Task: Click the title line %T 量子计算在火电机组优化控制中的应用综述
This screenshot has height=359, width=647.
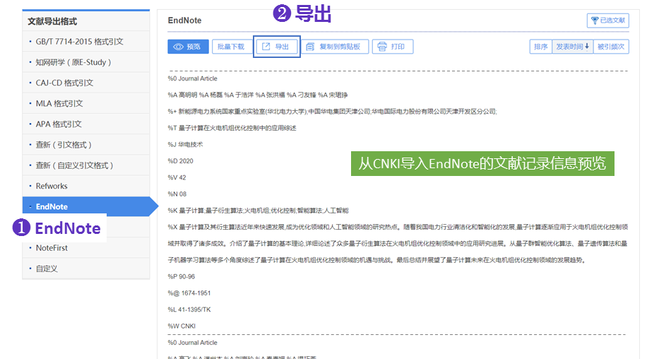Action: [x=232, y=128]
